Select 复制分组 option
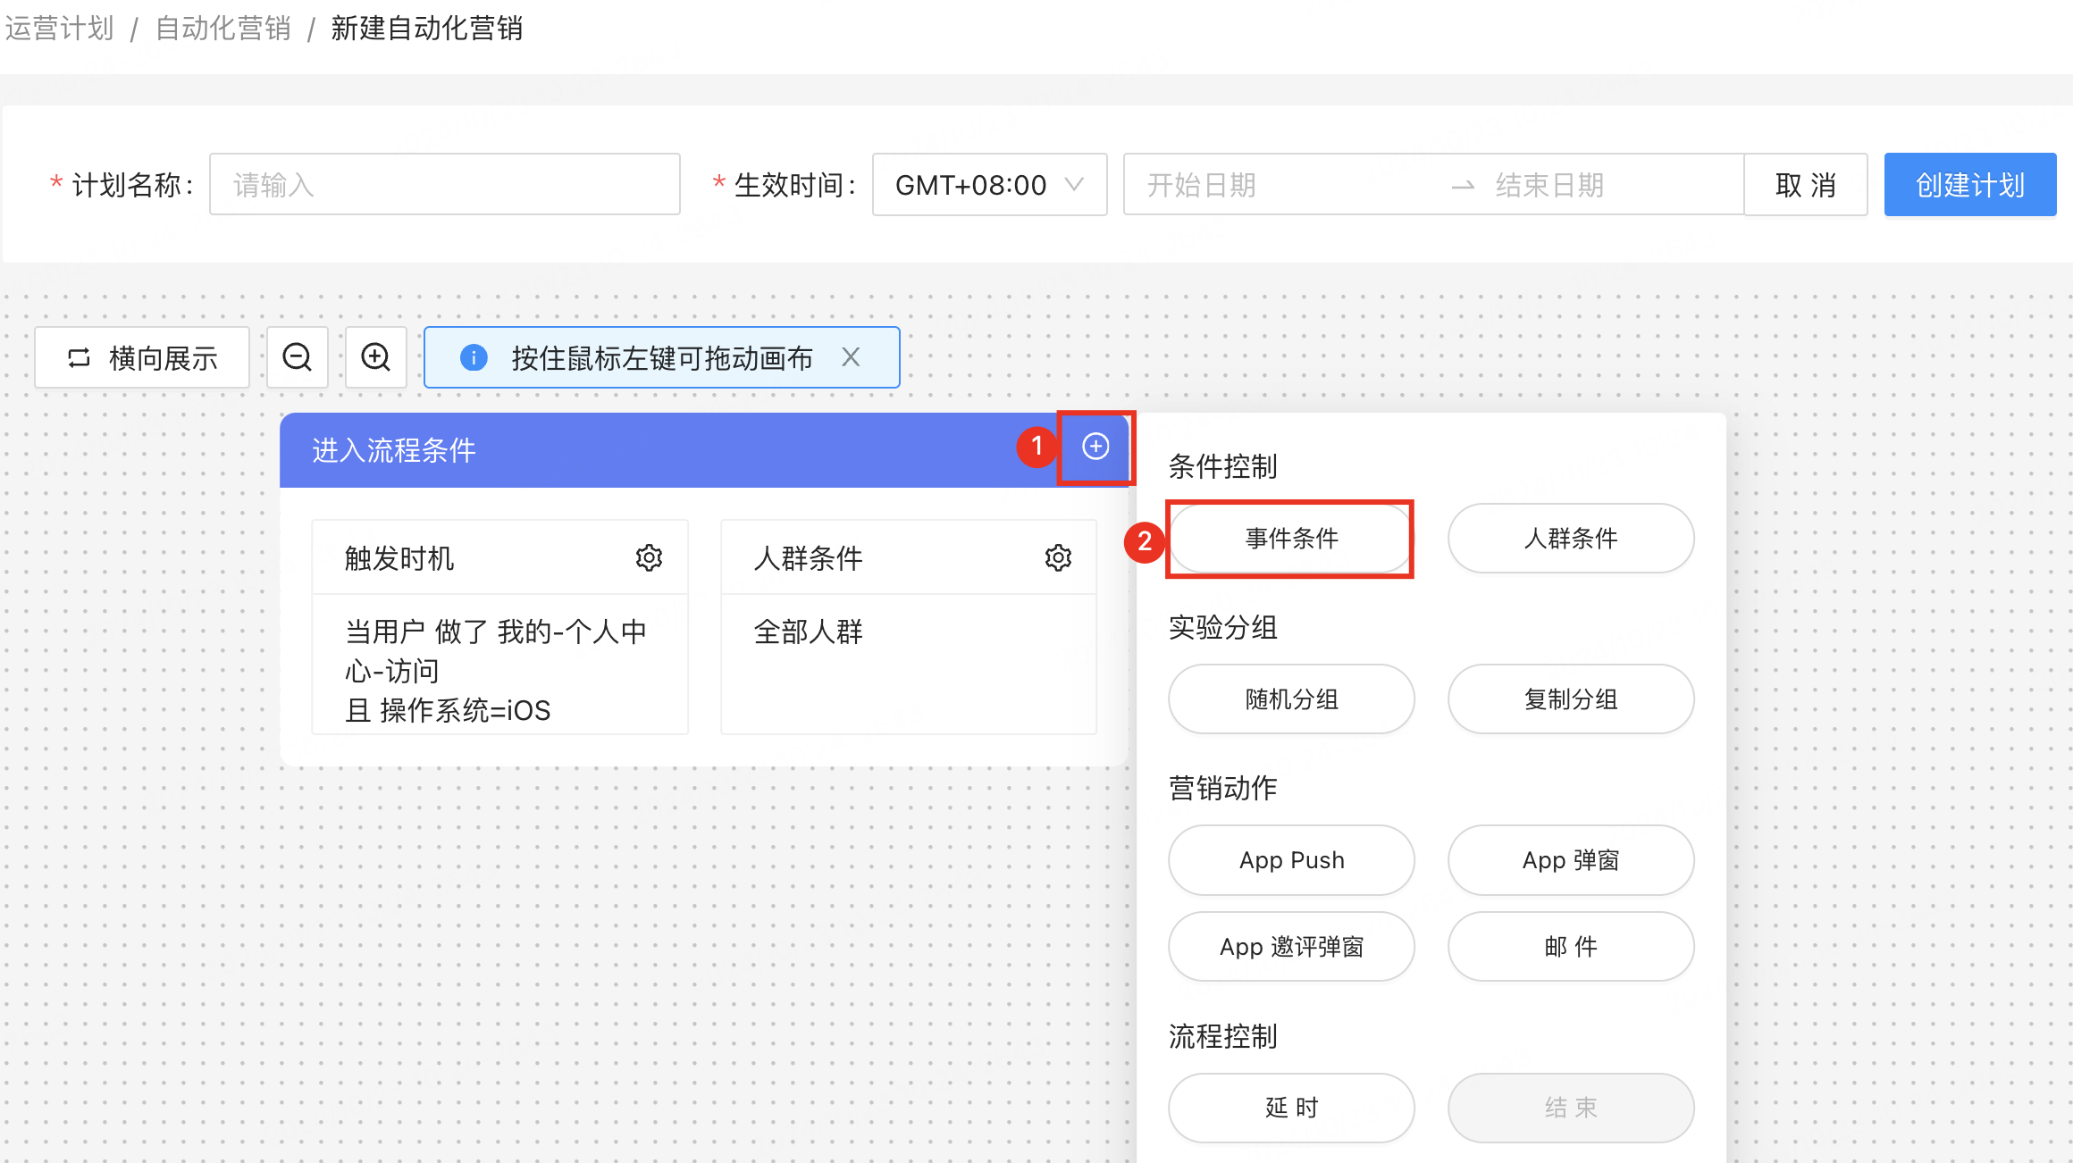Image resolution: width=2073 pixels, height=1163 pixels. point(1571,699)
